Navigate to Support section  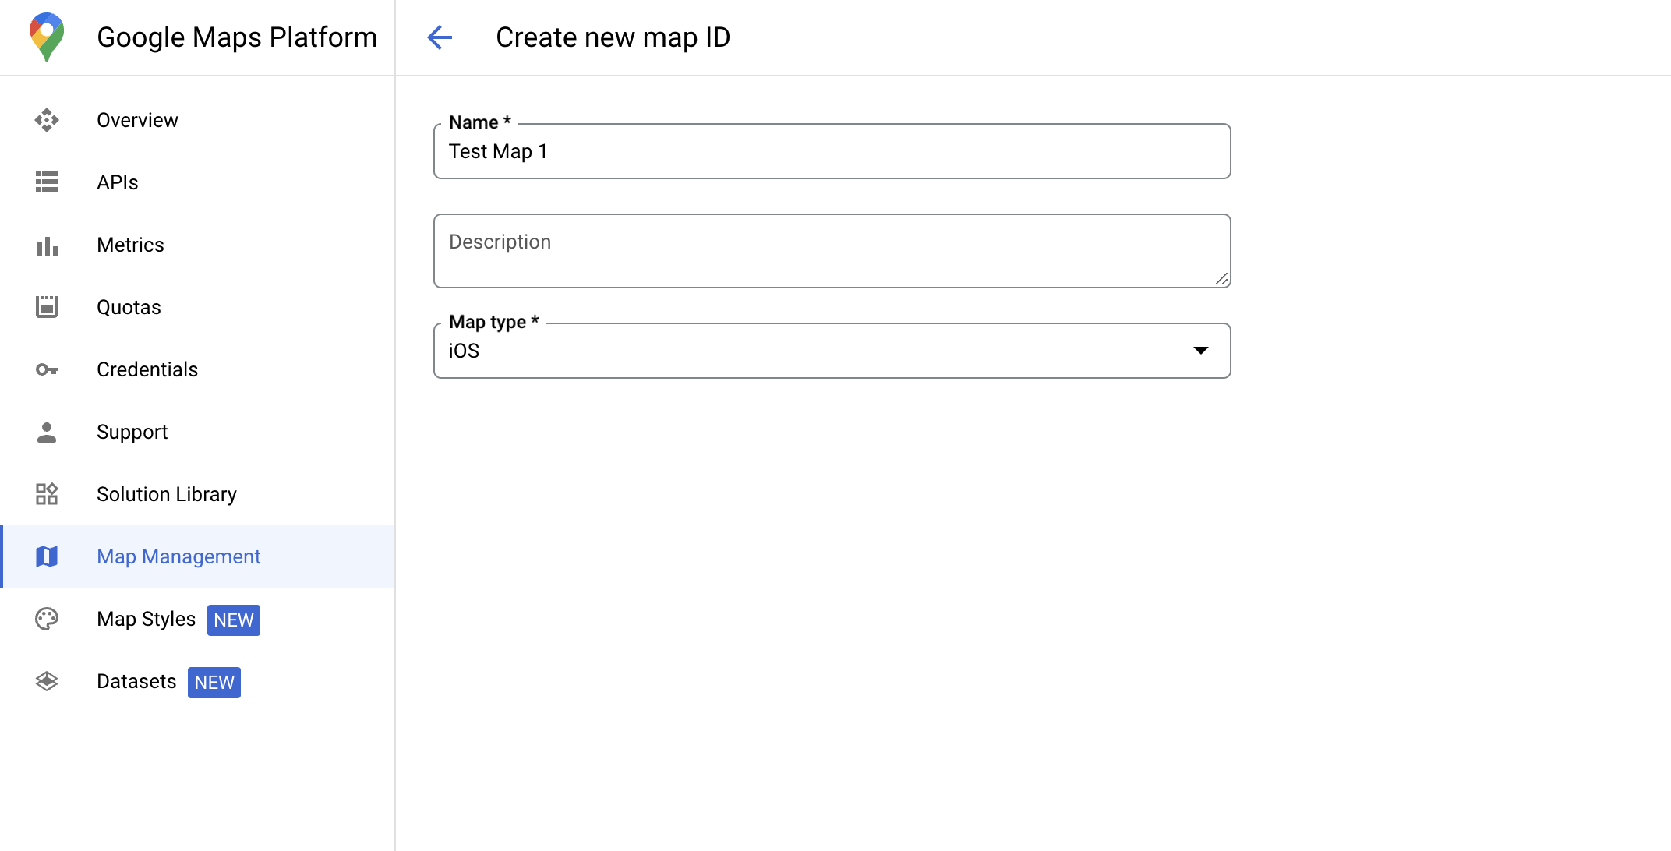pos(131,432)
